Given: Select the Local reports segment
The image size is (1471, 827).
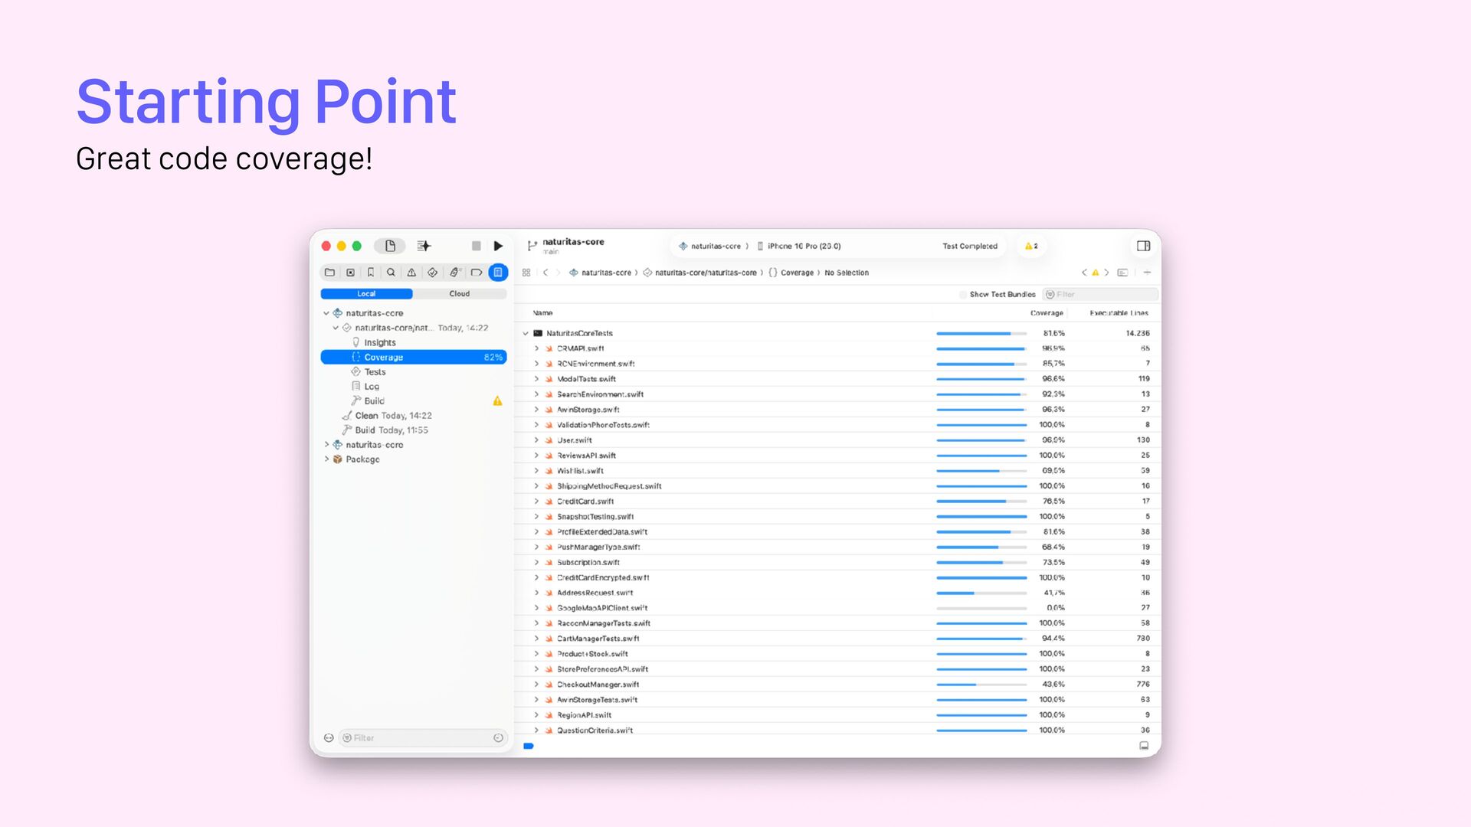Looking at the screenshot, I should [366, 294].
